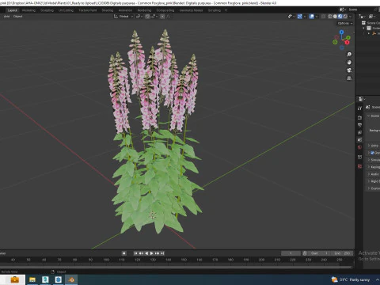This screenshot has height=285, width=380.
Task: Open the Compositing workspace tab
Action: [165, 10]
